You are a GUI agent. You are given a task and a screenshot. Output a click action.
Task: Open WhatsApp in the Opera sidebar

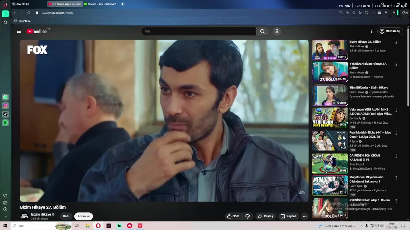[5, 97]
